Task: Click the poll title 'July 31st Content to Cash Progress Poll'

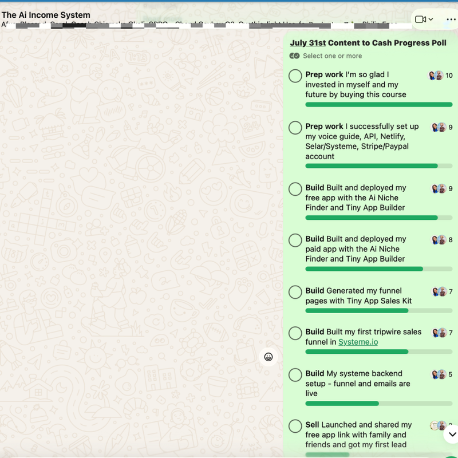Action: point(368,43)
